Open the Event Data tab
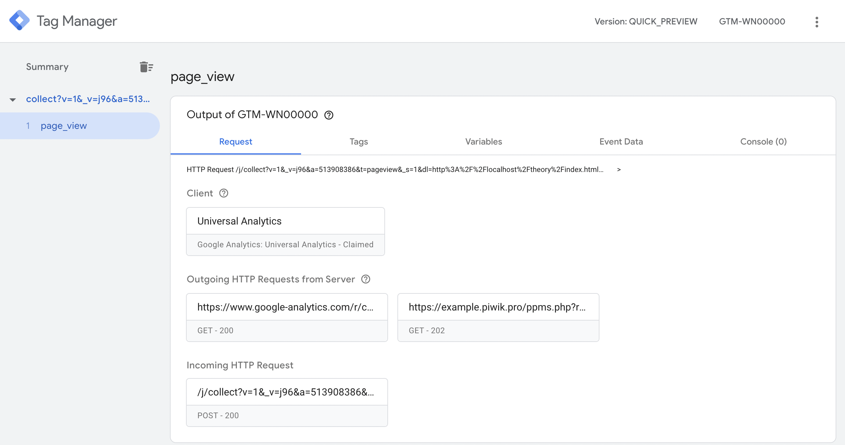The width and height of the screenshot is (845, 445). coord(621,142)
